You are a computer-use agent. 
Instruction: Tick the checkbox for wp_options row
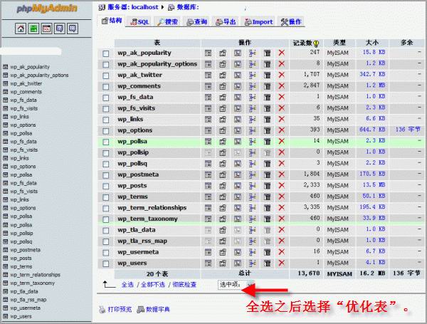(x=105, y=131)
